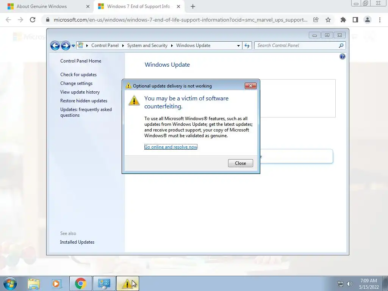The width and height of the screenshot is (388, 291).
Task: Close the counterfeiting warning dialog with X
Action: click(250, 86)
